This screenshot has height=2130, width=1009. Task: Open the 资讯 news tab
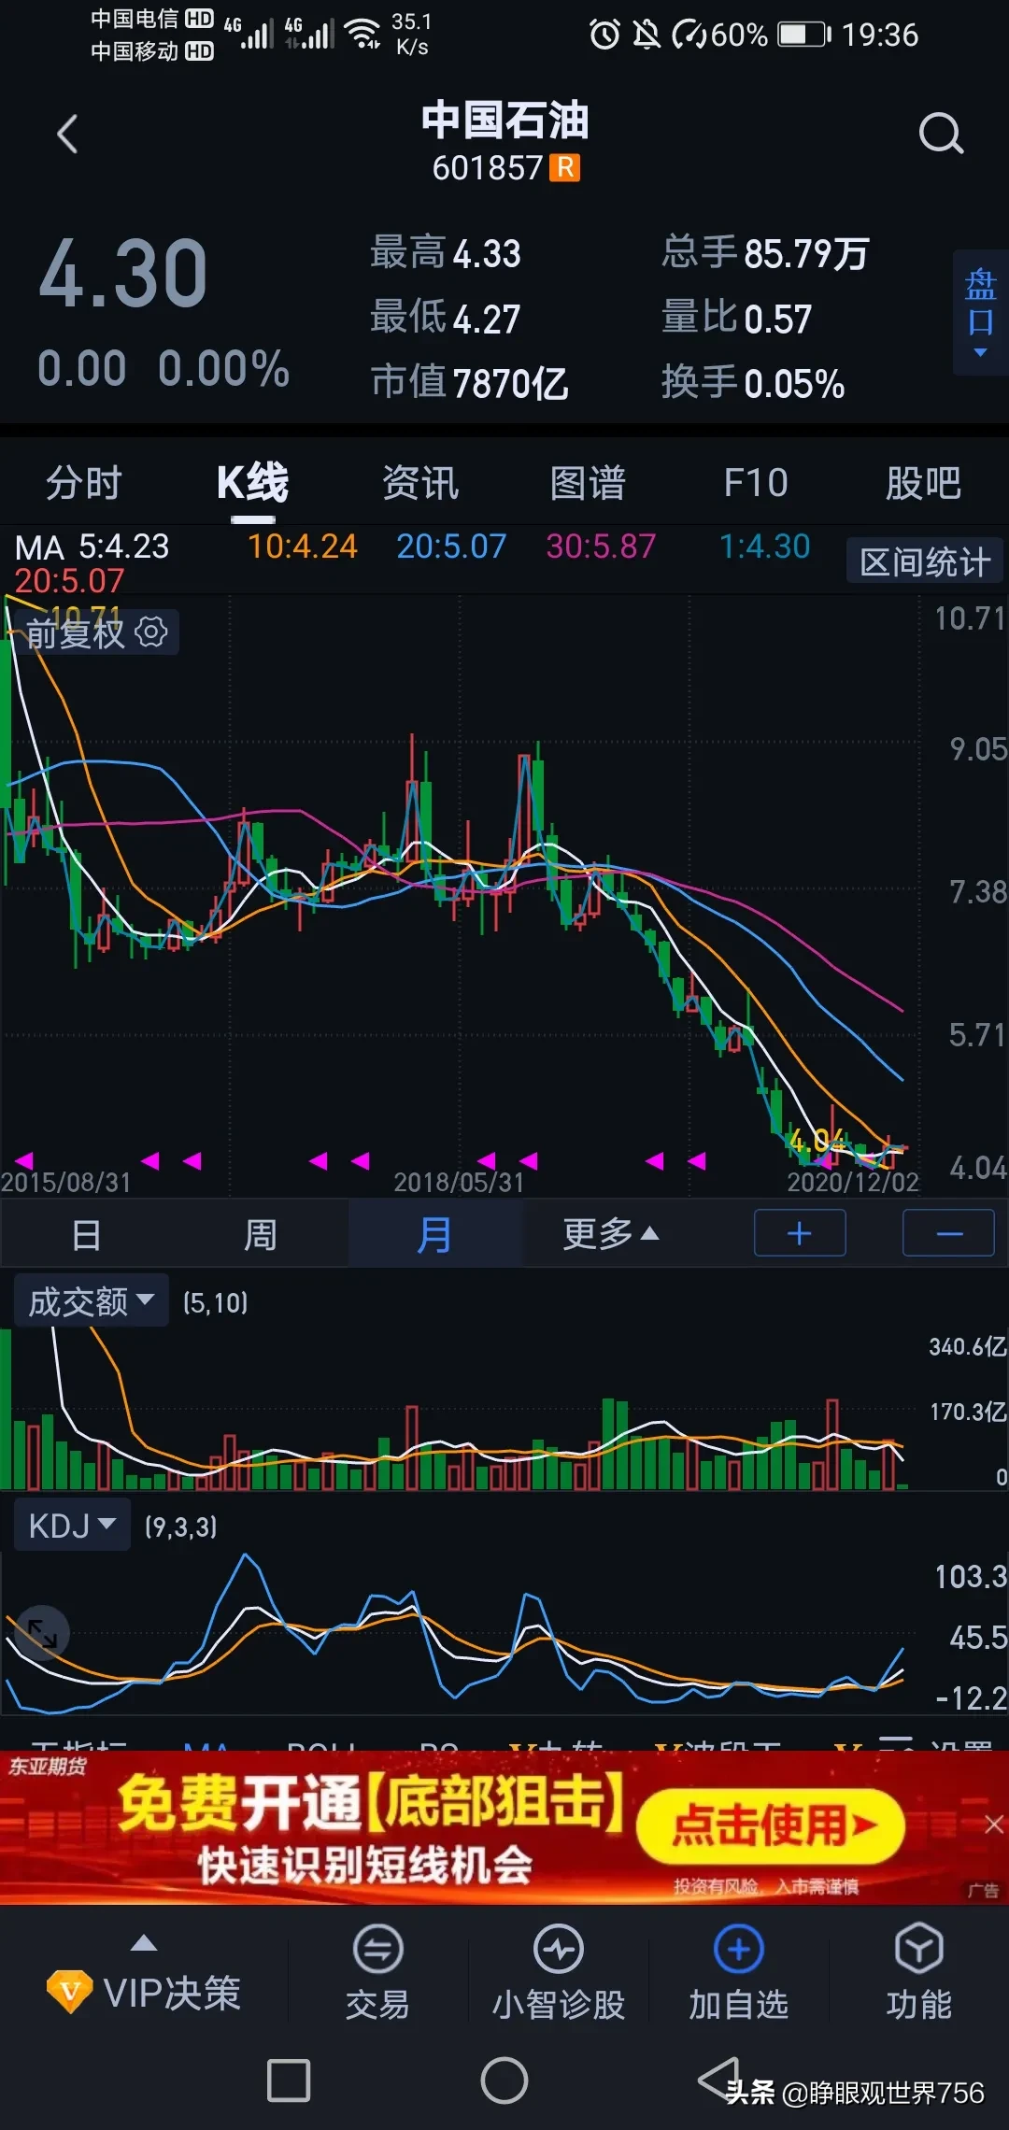point(420,483)
